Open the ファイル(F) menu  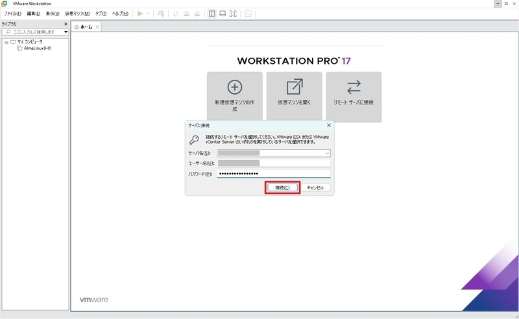click(12, 14)
